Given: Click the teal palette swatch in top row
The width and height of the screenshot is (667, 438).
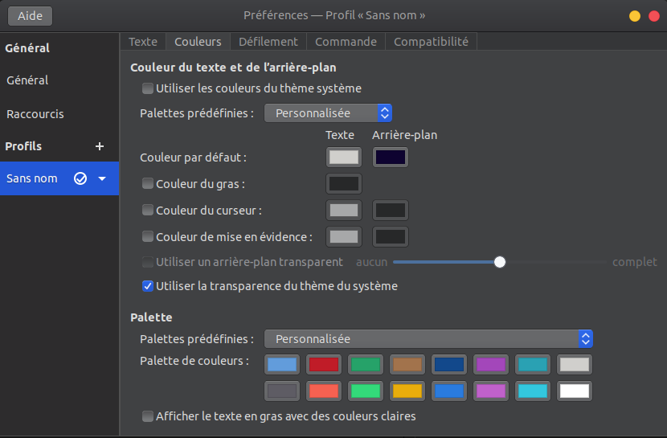Looking at the screenshot, I should tap(533, 364).
